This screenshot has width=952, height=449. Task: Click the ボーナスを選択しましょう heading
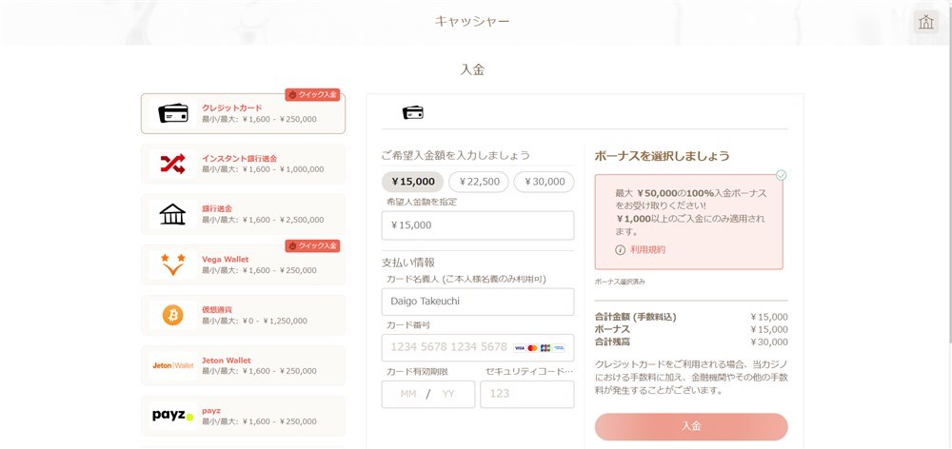point(662,156)
